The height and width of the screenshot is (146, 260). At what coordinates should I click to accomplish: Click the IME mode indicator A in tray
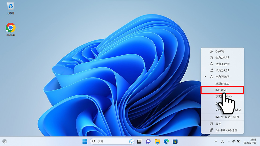[x=222, y=141]
